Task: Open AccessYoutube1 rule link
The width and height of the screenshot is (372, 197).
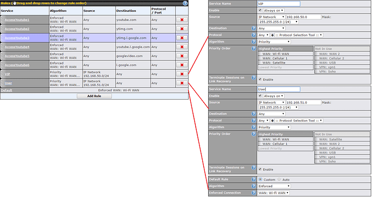Action: pos(17,20)
